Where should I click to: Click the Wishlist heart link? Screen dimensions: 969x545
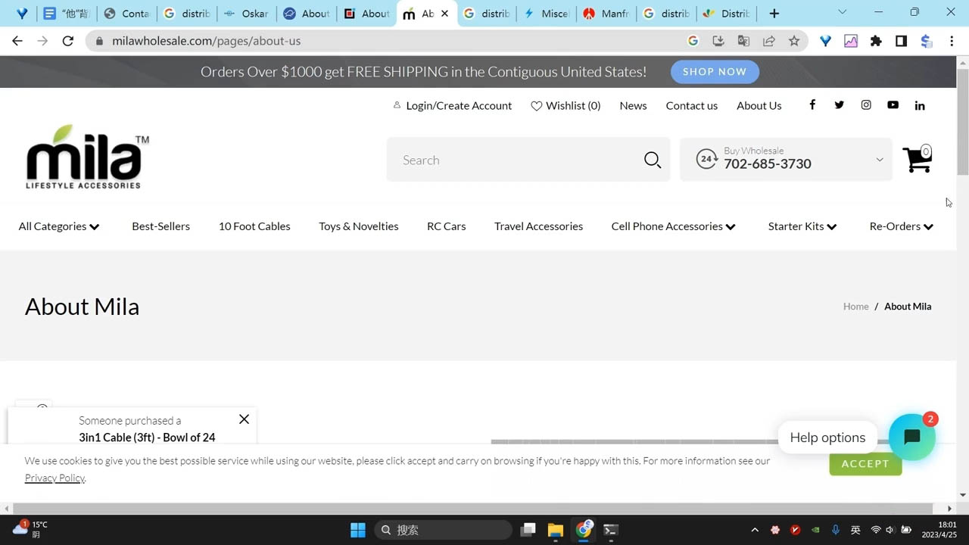(566, 106)
